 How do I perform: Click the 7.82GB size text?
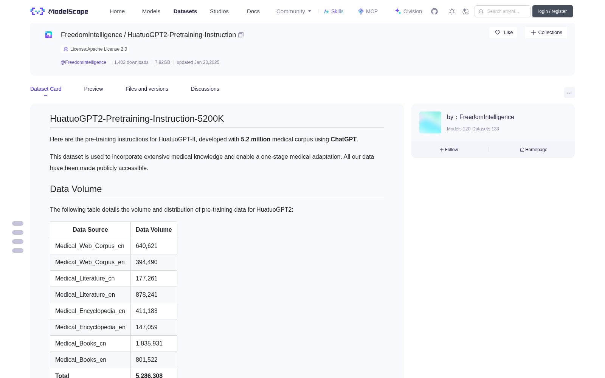point(163,62)
